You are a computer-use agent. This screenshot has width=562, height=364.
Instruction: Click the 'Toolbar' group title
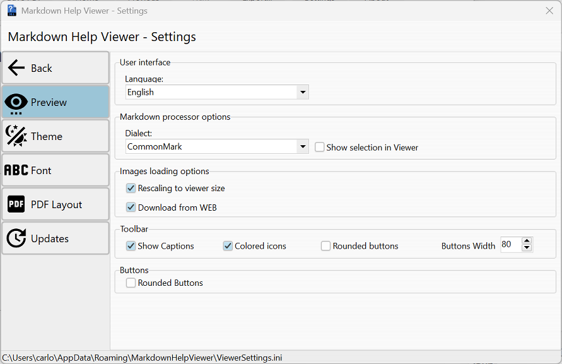pyautogui.click(x=134, y=229)
